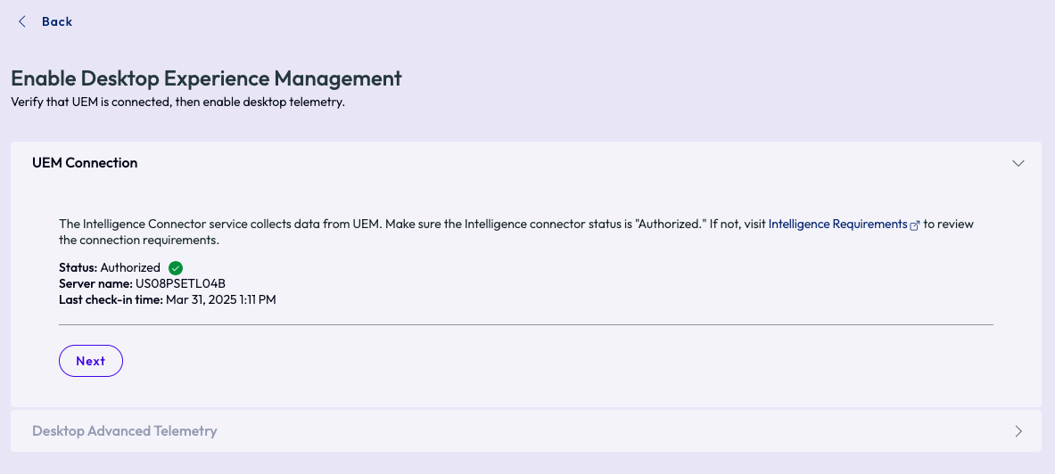The width and height of the screenshot is (1055, 474).
Task: Click the Status label
Action: 78,267
